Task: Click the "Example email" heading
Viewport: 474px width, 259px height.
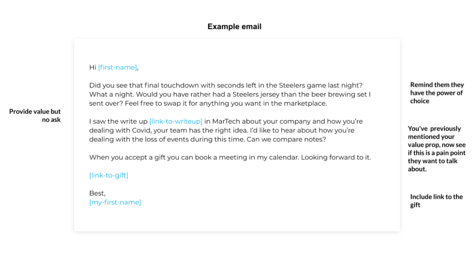Action: click(x=234, y=26)
